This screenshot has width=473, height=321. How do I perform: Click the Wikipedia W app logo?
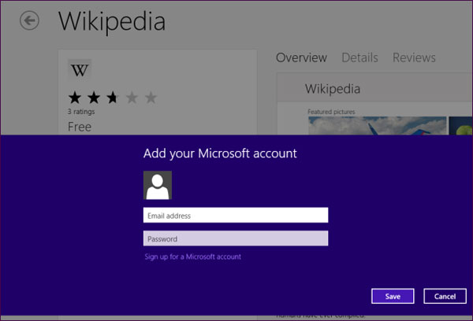[x=80, y=70]
